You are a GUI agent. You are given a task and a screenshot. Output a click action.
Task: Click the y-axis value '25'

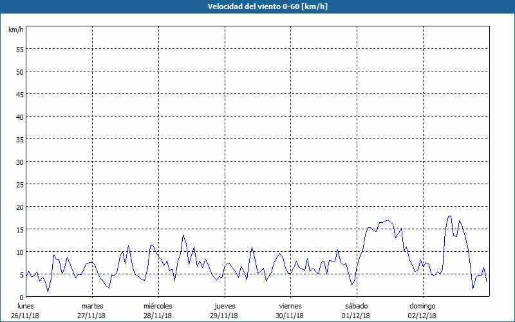click(x=20, y=185)
